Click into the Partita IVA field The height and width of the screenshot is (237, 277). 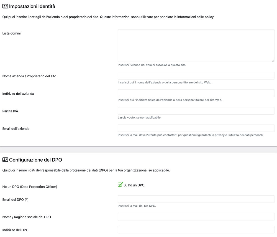pyautogui.click(x=196, y=111)
